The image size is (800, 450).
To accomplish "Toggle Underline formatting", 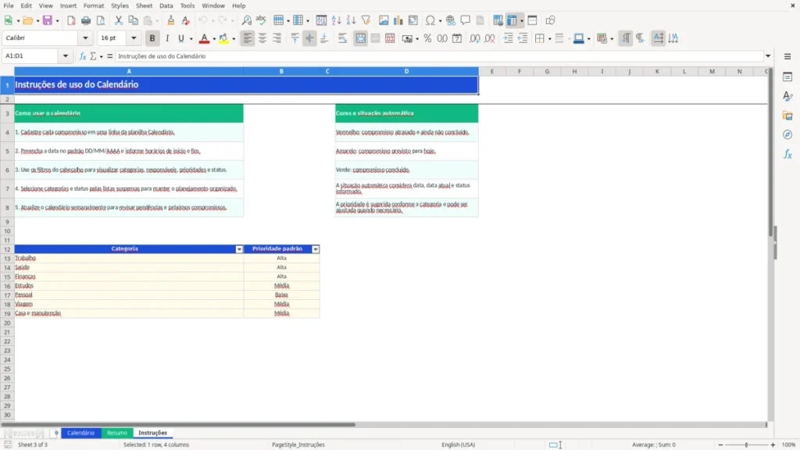I will 181,38.
